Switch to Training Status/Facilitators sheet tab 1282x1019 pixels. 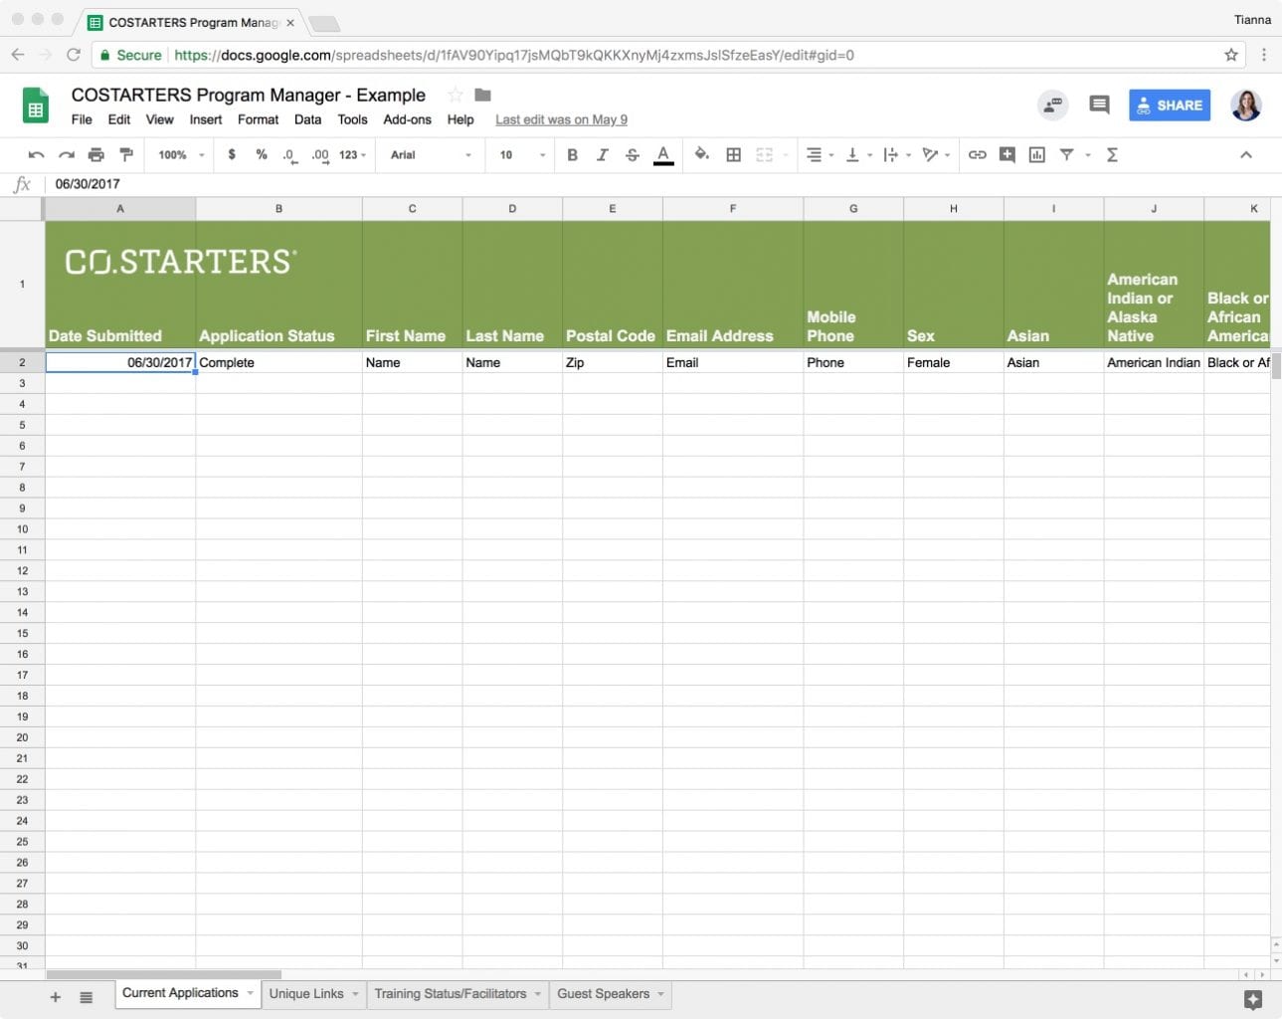click(451, 994)
